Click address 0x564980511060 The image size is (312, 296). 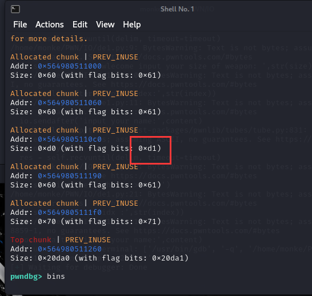pos(70,103)
